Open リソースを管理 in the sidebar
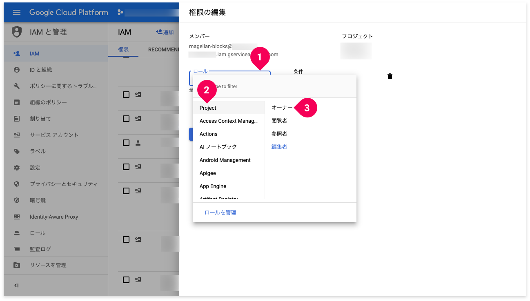 [56, 265]
